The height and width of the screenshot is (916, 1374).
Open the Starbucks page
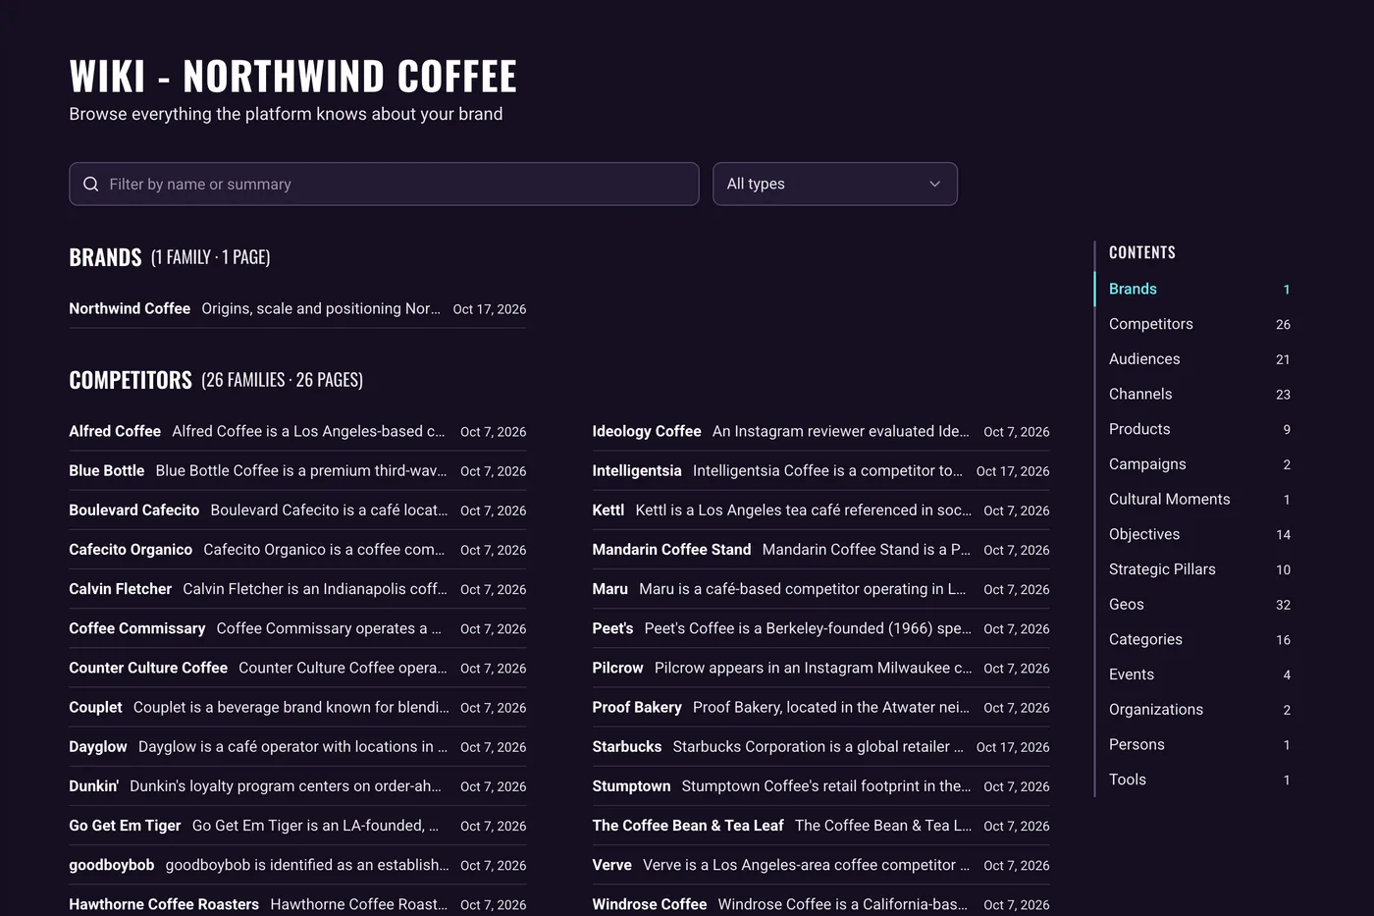pos(820,746)
